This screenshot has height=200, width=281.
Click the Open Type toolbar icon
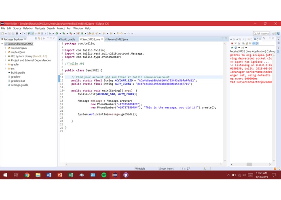pos(89,33)
